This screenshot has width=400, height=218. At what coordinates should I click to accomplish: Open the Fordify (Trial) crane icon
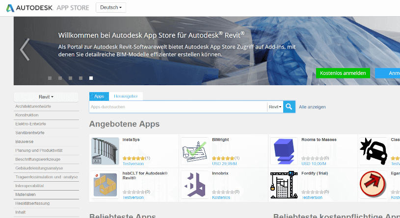(x=284, y=185)
